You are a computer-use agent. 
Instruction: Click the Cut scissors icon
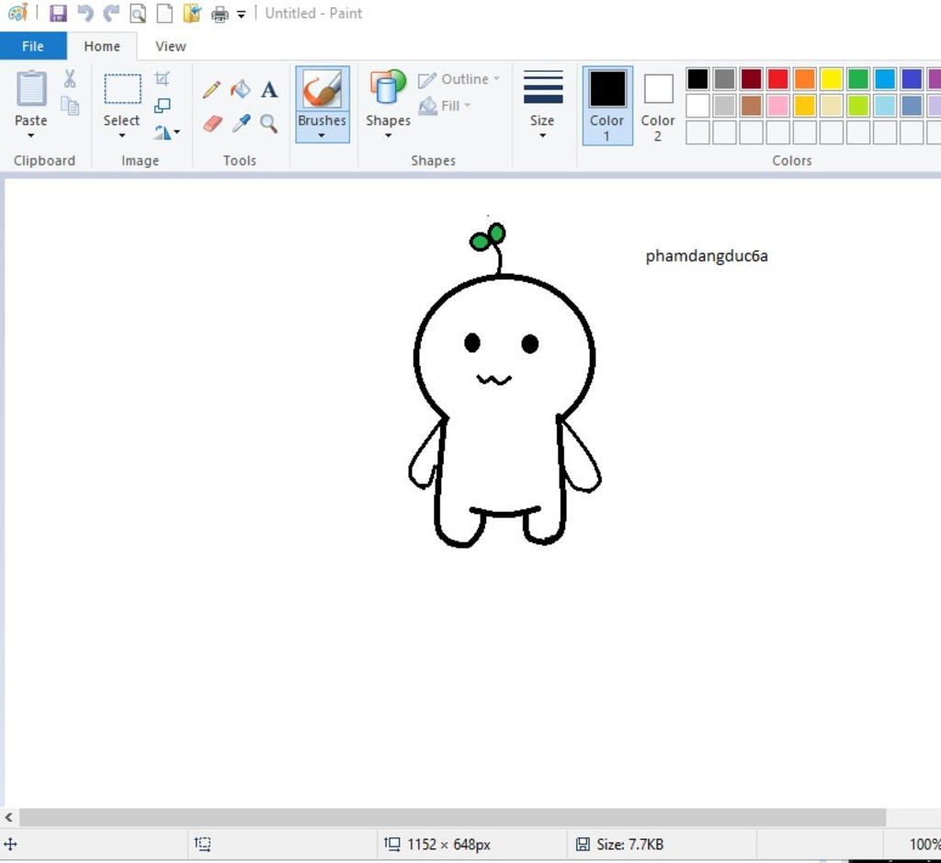point(70,79)
